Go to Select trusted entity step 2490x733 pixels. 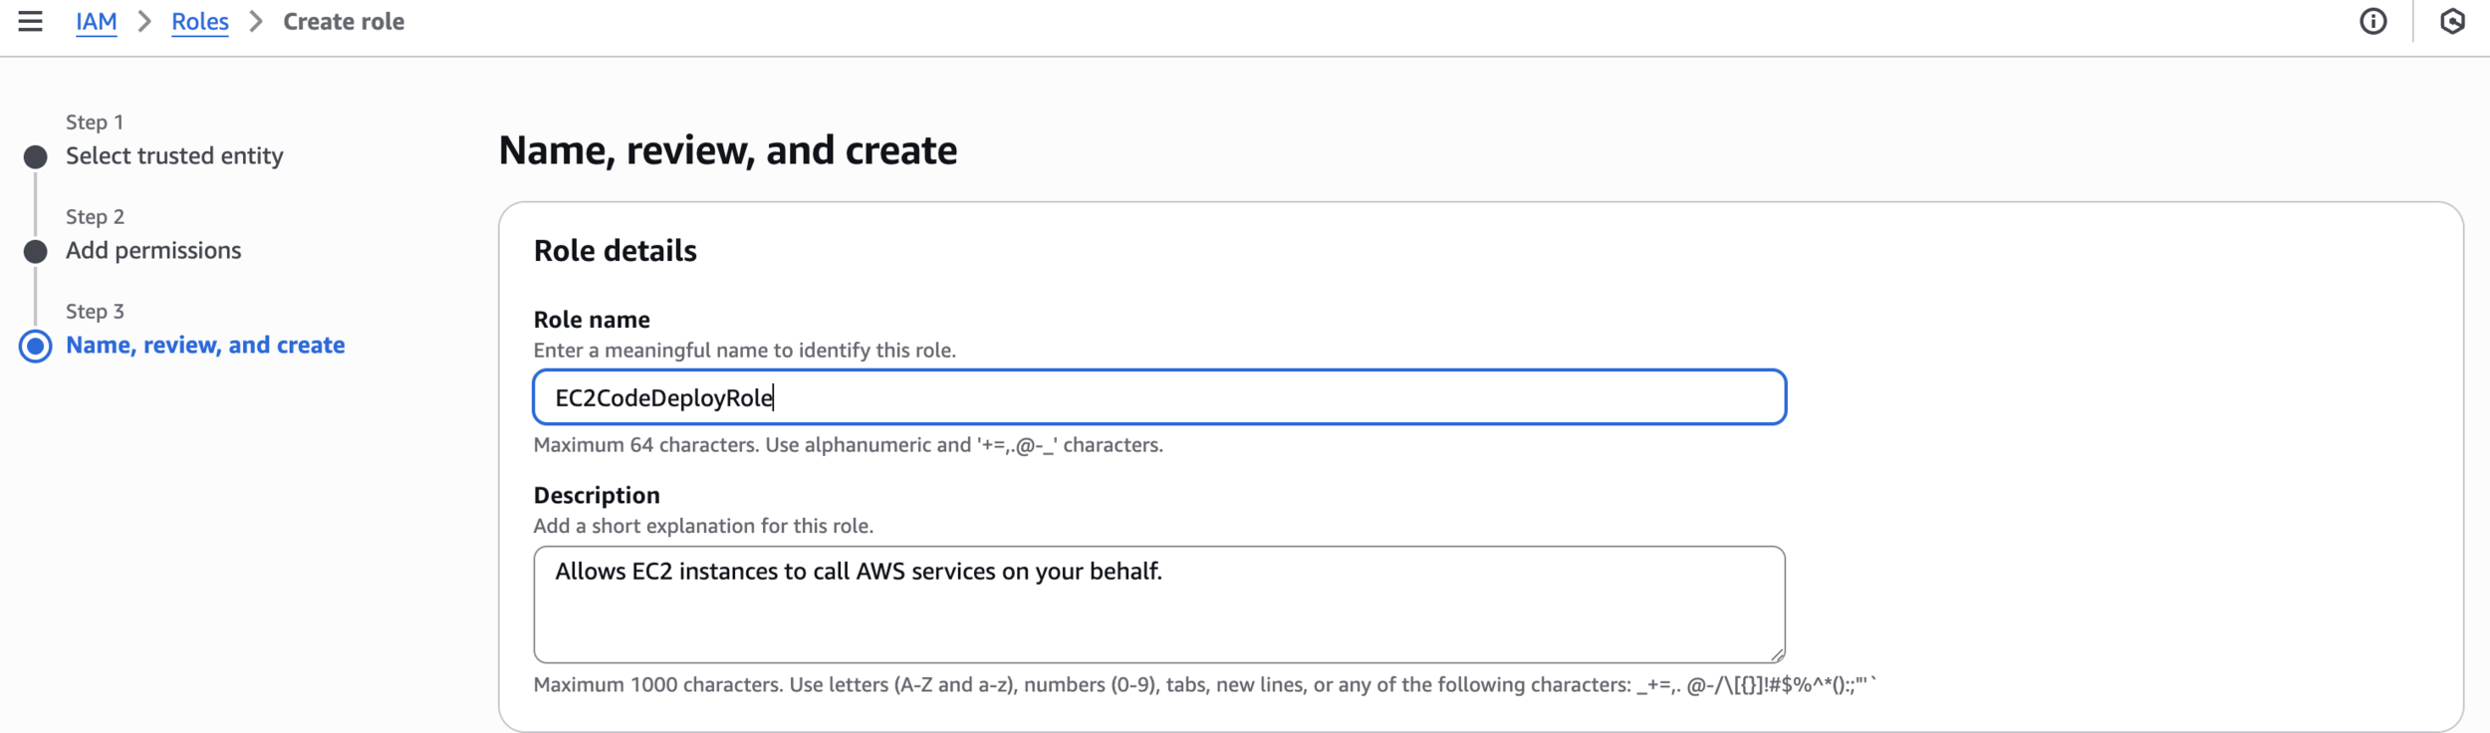tap(174, 155)
